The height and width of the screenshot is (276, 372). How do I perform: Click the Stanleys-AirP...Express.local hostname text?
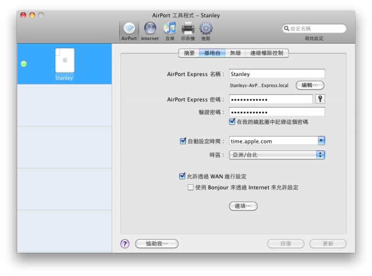click(x=259, y=85)
